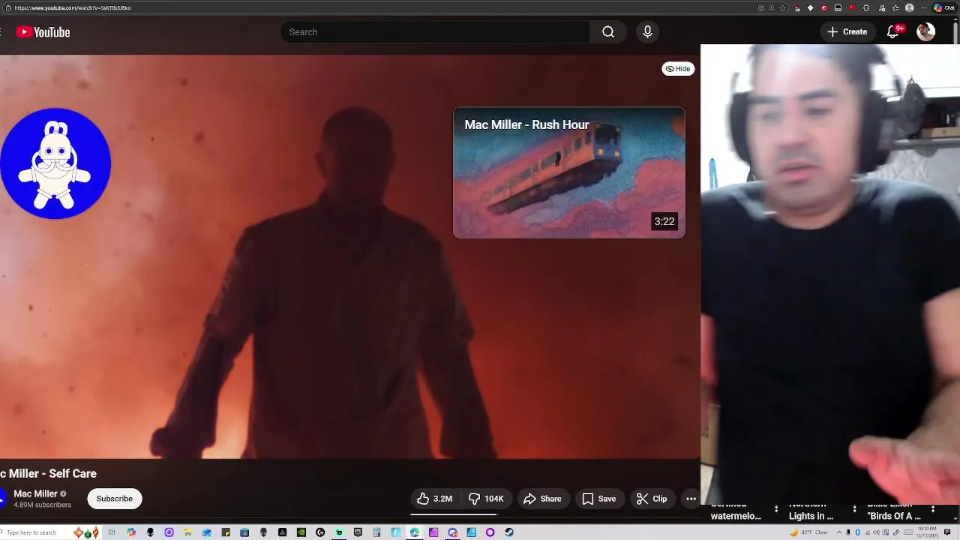
Task: Share the video
Action: click(x=543, y=499)
